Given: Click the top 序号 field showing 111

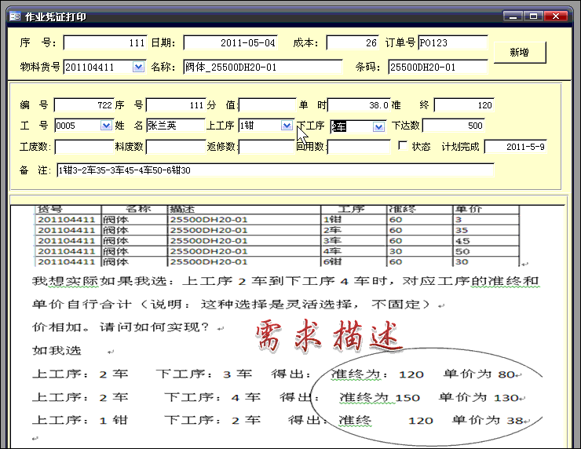Looking at the screenshot, I should point(105,43).
